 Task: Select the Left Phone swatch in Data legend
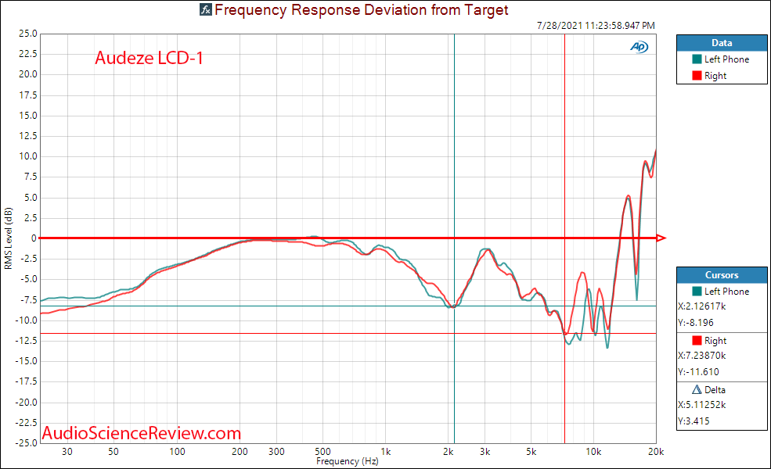coord(697,59)
